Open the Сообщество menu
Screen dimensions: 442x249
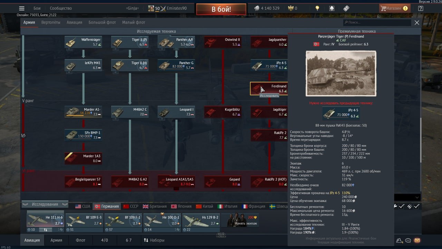pyautogui.click(x=61, y=8)
